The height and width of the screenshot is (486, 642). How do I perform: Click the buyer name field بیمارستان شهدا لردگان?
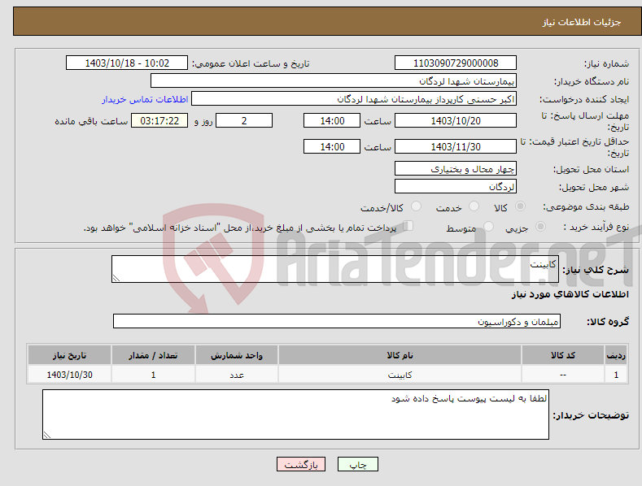point(334,81)
